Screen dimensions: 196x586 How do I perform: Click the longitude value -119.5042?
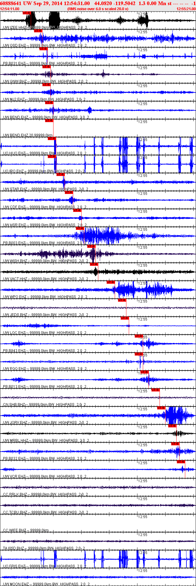[124, 3]
